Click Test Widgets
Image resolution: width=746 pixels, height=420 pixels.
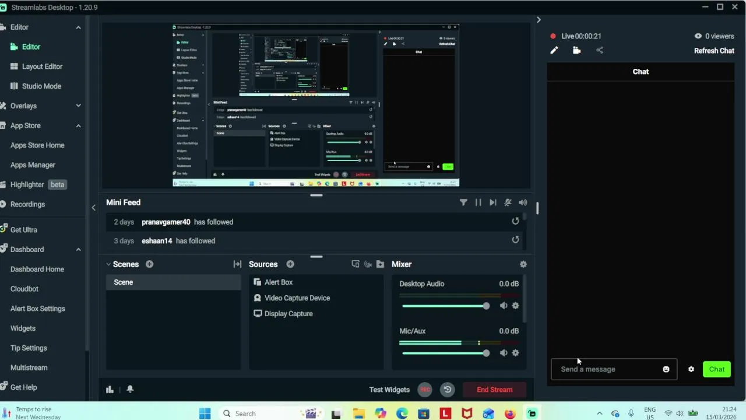(x=389, y=390)
